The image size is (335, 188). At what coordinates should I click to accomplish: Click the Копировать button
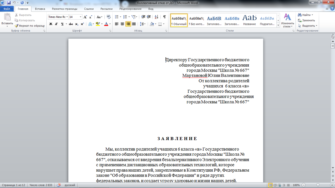click(25, 20)
